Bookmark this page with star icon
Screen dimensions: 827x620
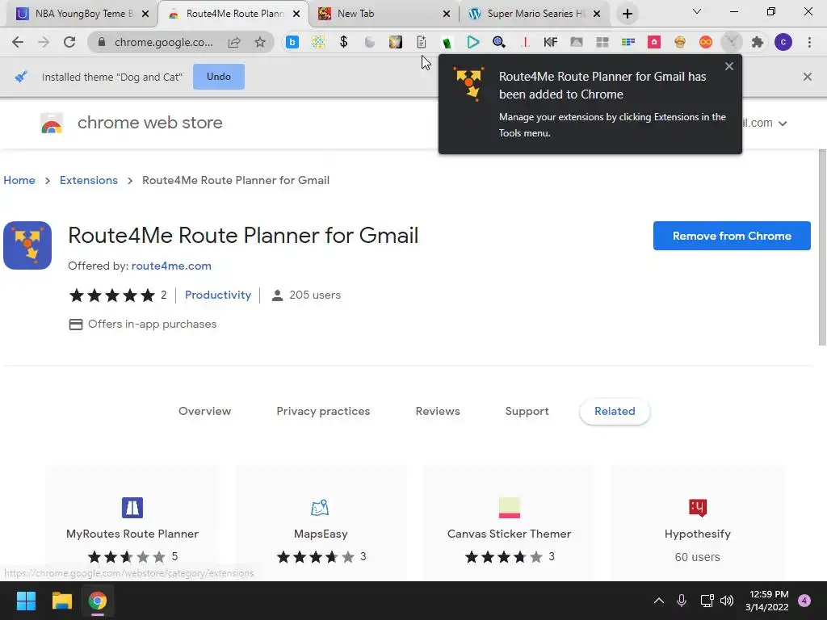click(x=260, y=42)
